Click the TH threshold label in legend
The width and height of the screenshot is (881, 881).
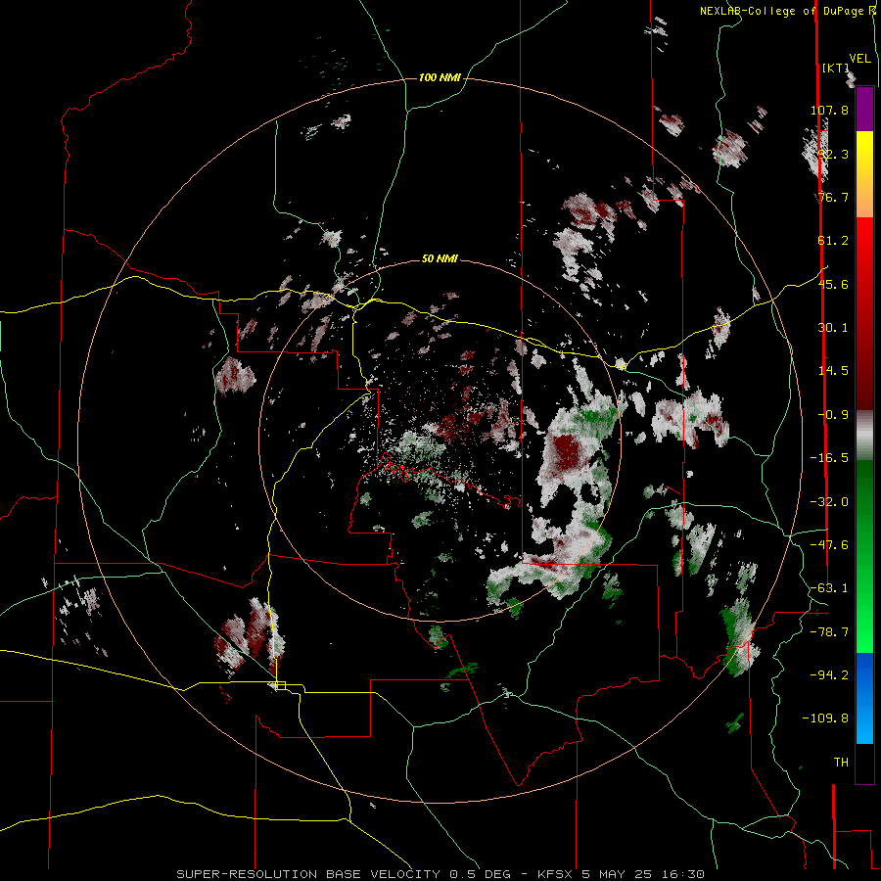tap(841, 763)
